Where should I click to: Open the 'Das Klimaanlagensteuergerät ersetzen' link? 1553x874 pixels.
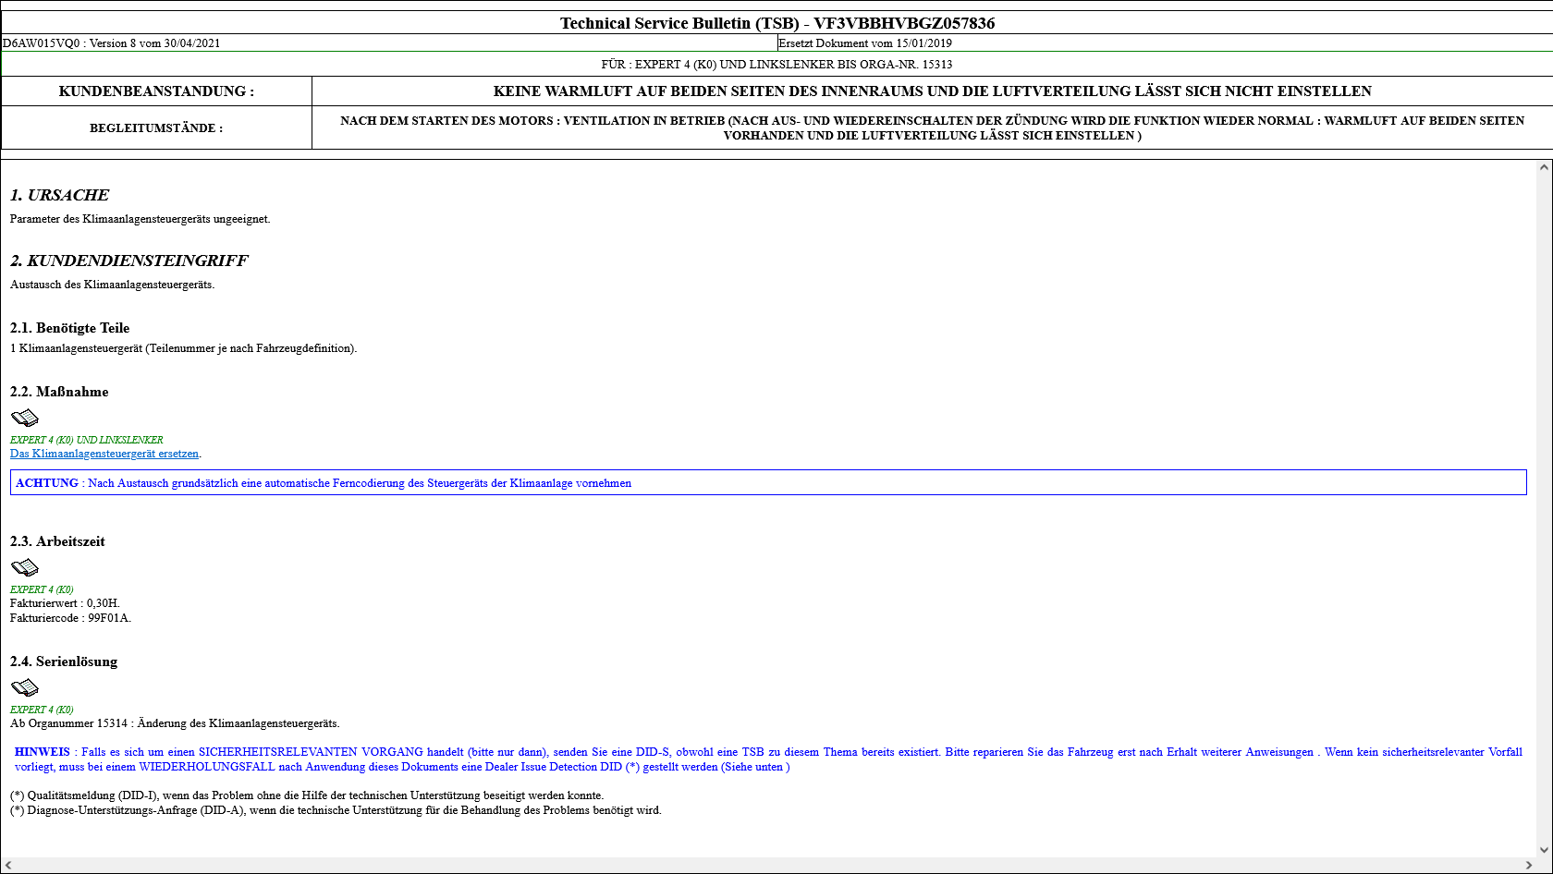click(104, 454)
